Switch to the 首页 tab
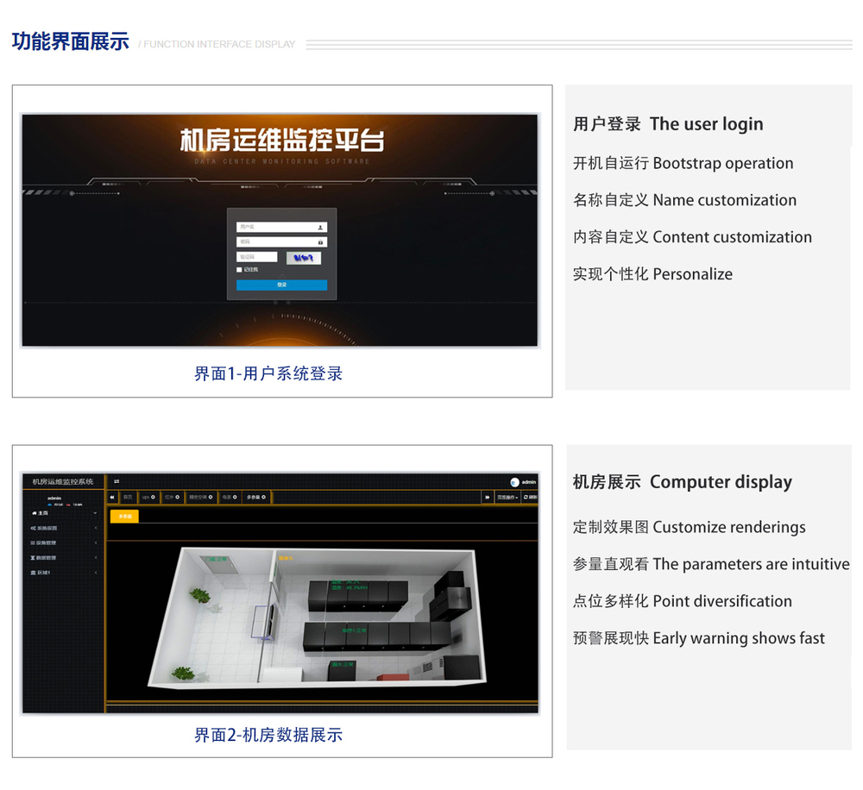 tap(128, 498)
